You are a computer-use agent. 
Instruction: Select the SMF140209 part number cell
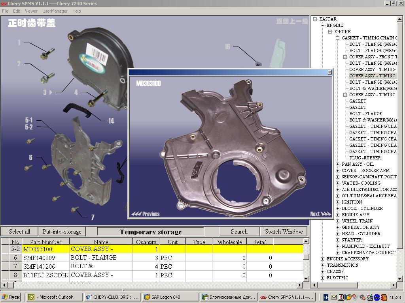pyautogui.click(x=46, y=258)
